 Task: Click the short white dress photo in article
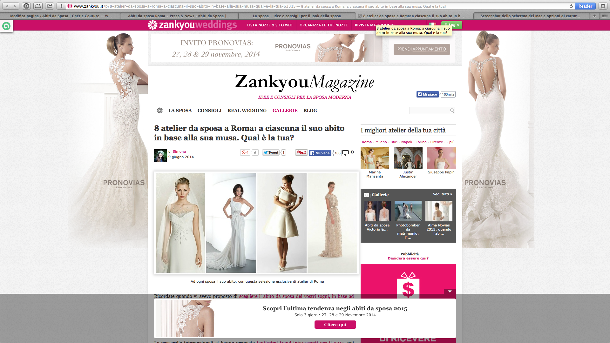[282, 223]
